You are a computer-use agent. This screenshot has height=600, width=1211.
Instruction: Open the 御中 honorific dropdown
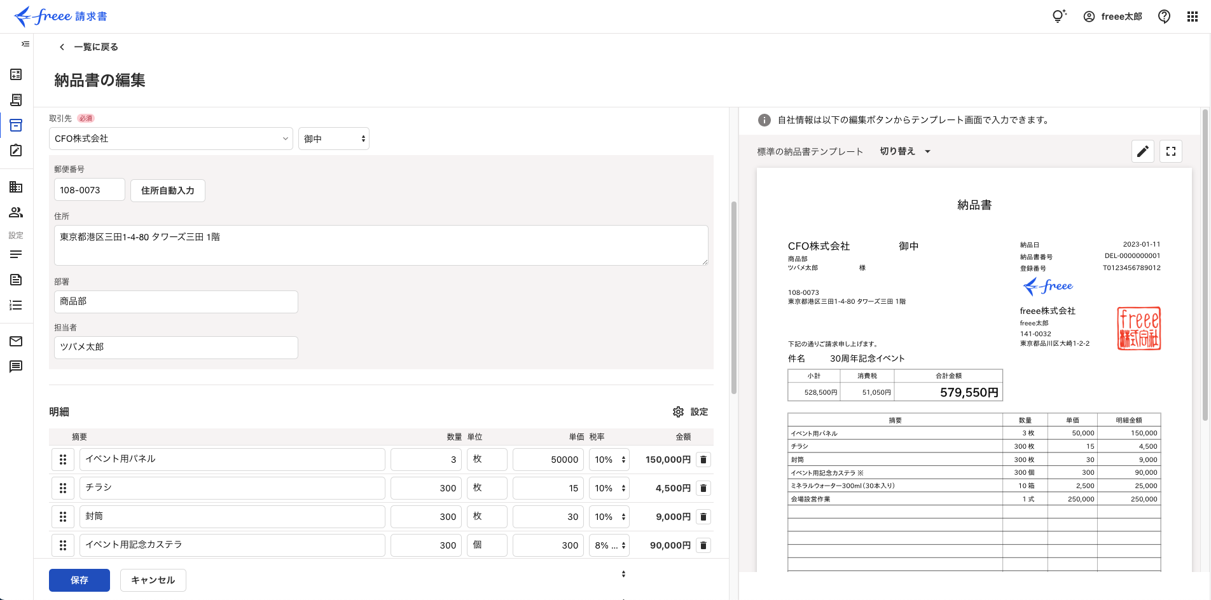coord(334,139)
